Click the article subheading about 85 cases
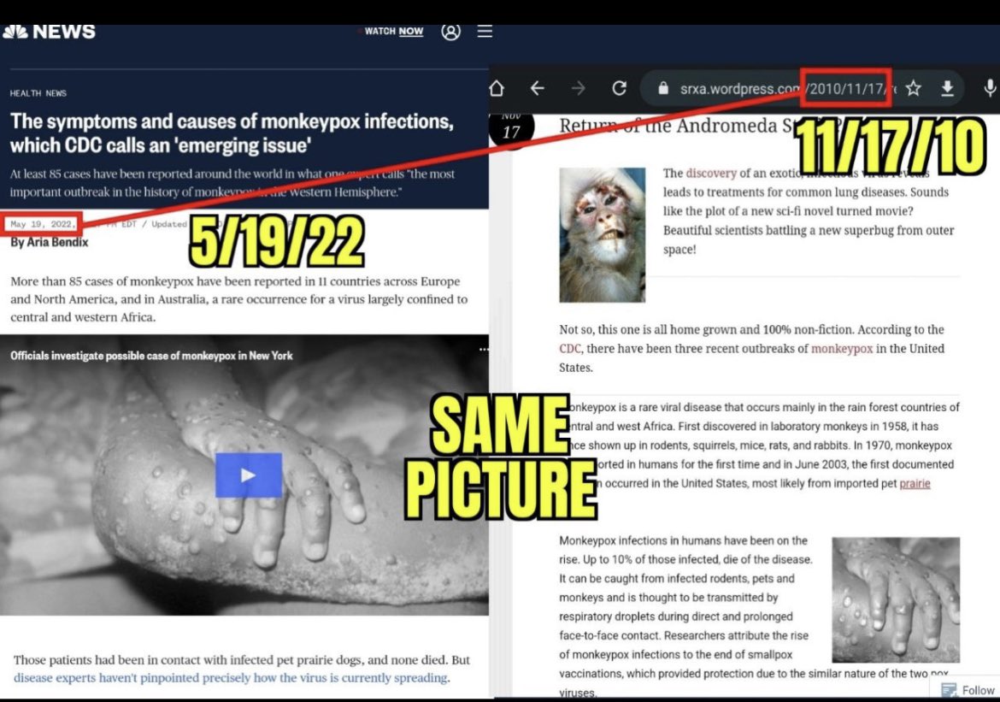The width and height of the screenshot is (1000, 702). 232,182
